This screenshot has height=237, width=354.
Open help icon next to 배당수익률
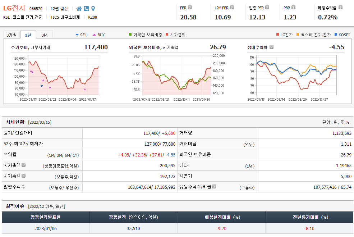click(340, 8)
